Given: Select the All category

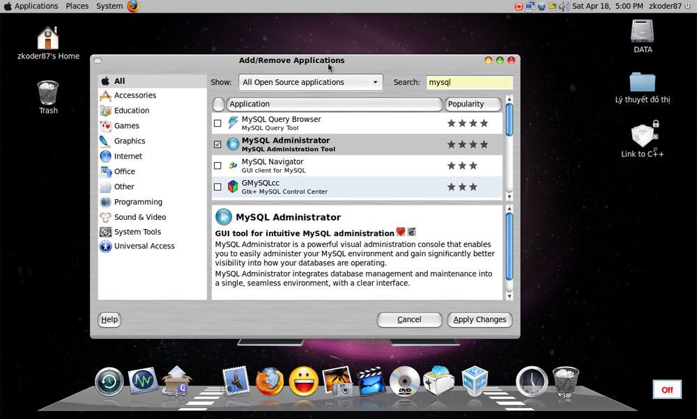Looking at the screenshot, I should coord(152,81).
